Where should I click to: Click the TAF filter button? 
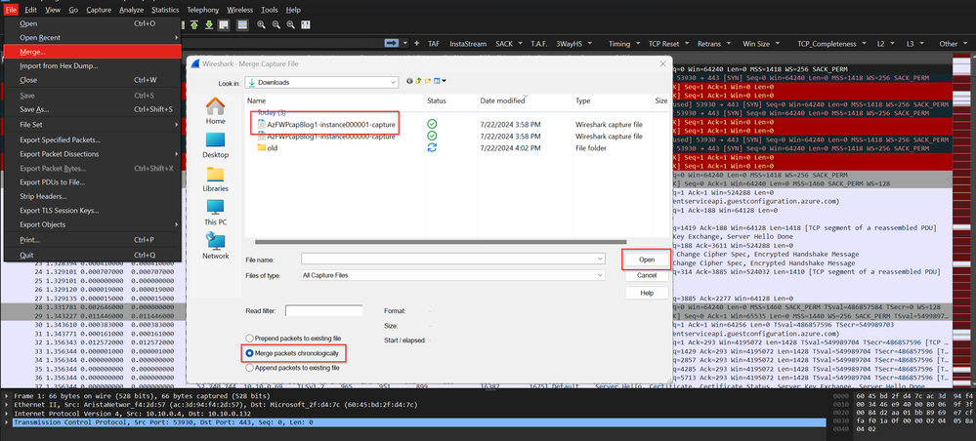pyautogui.click(x=433, y=44)
